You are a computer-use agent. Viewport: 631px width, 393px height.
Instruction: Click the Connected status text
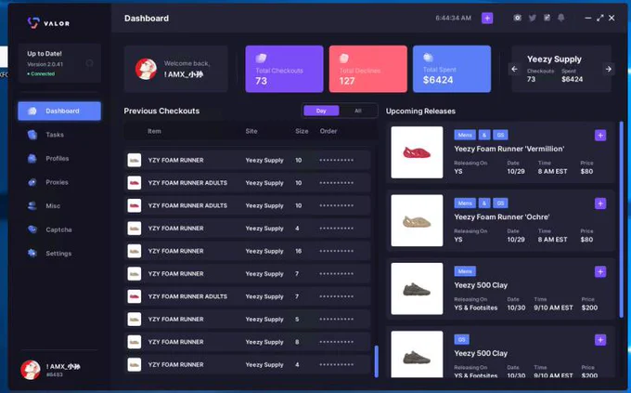[43, 73]
